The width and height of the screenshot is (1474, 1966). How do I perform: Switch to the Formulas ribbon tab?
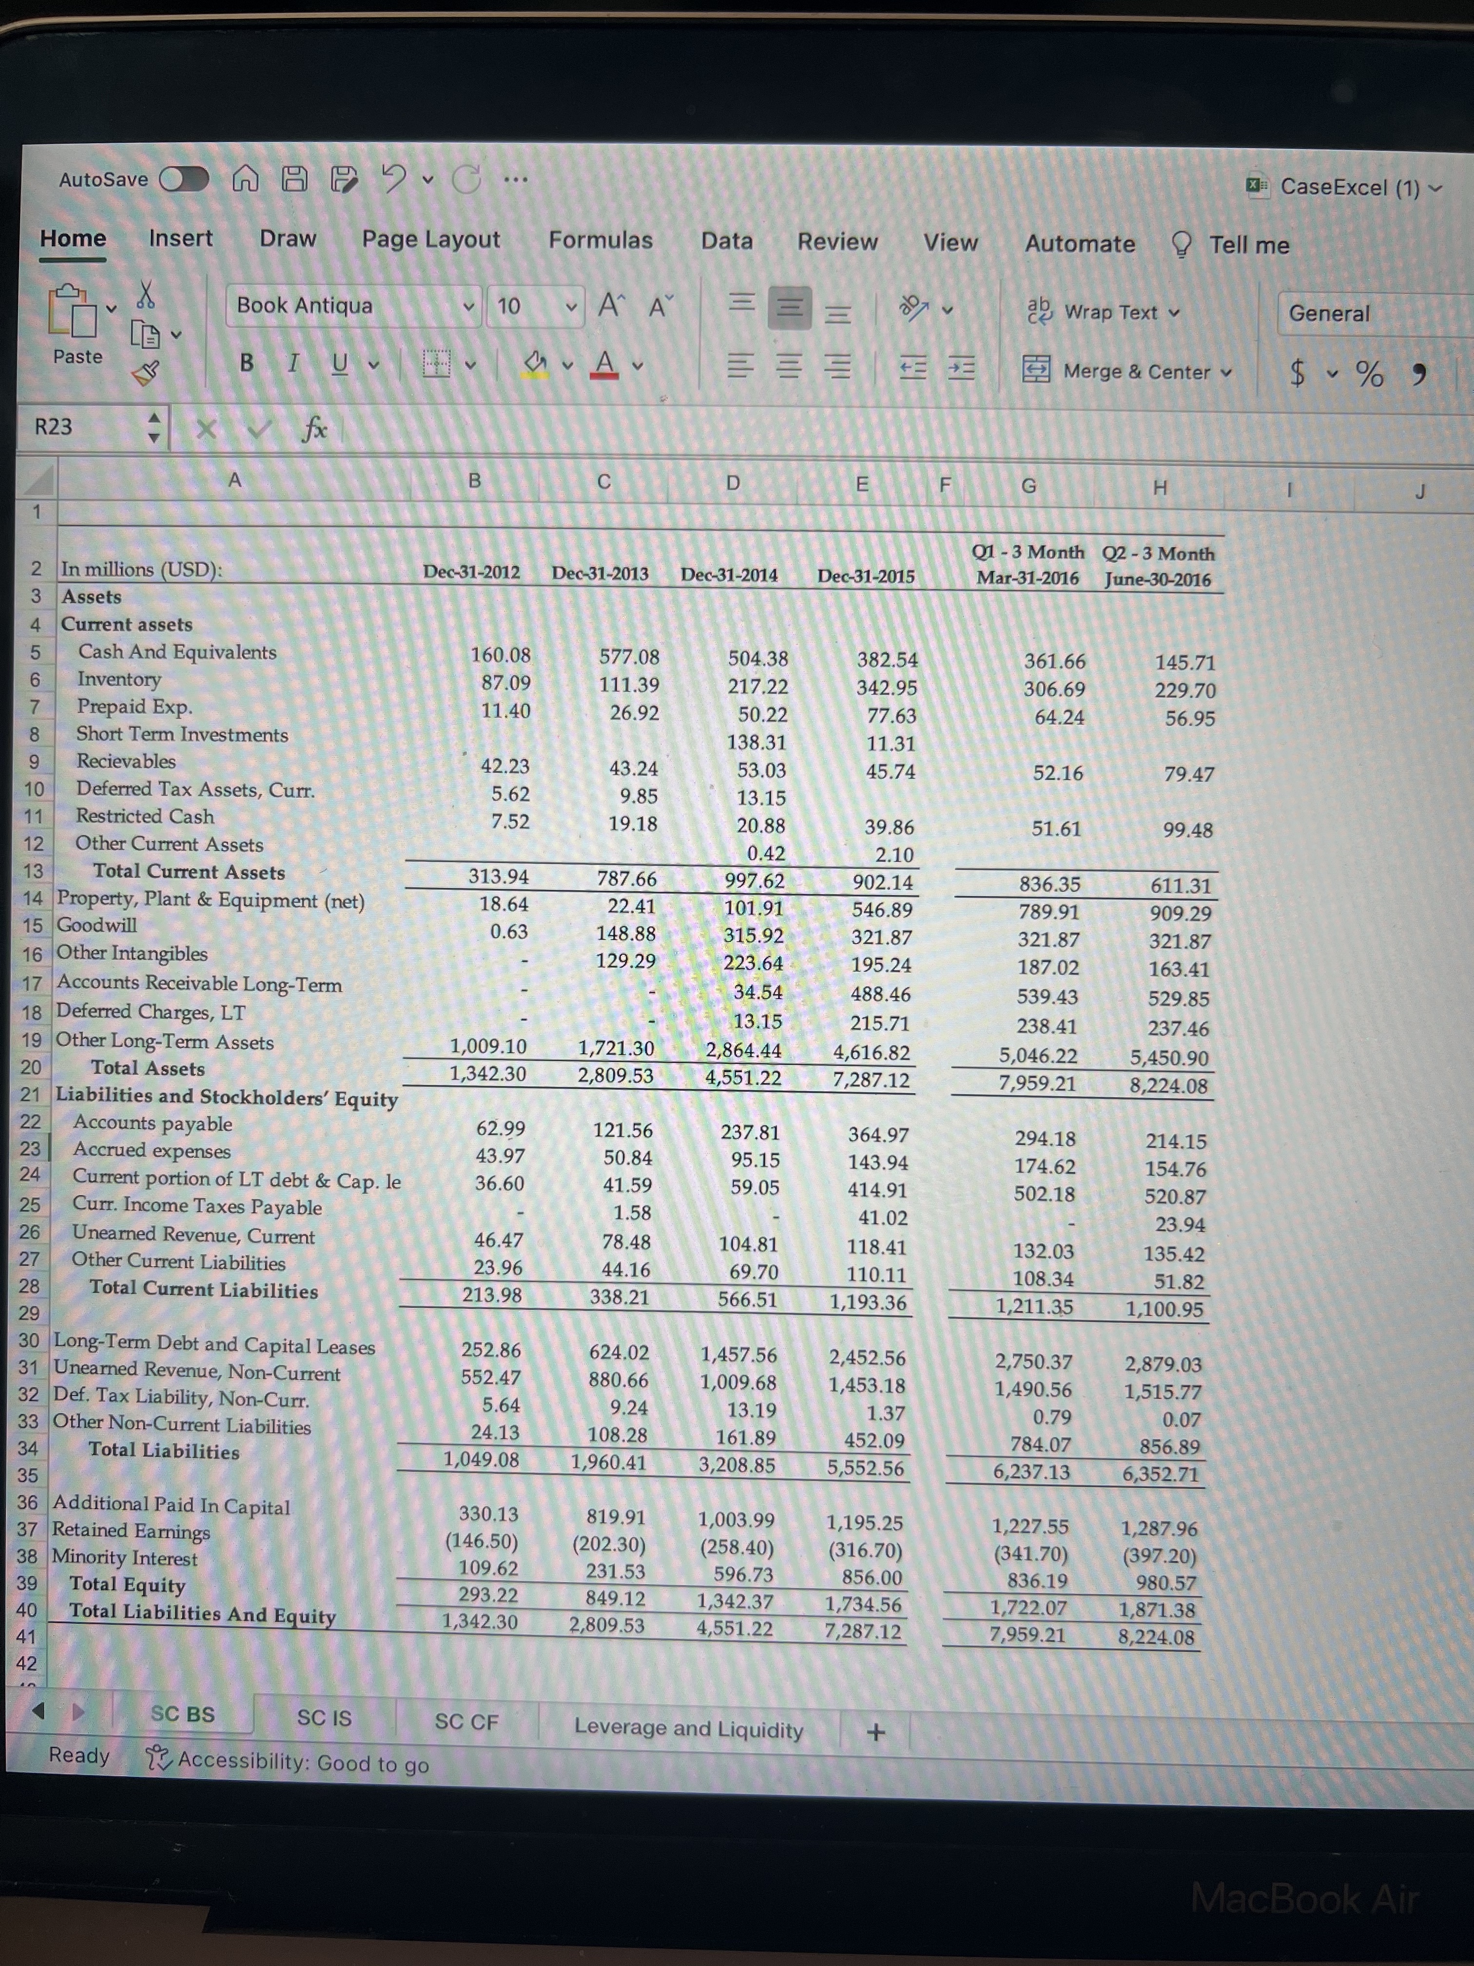(601, 240)
